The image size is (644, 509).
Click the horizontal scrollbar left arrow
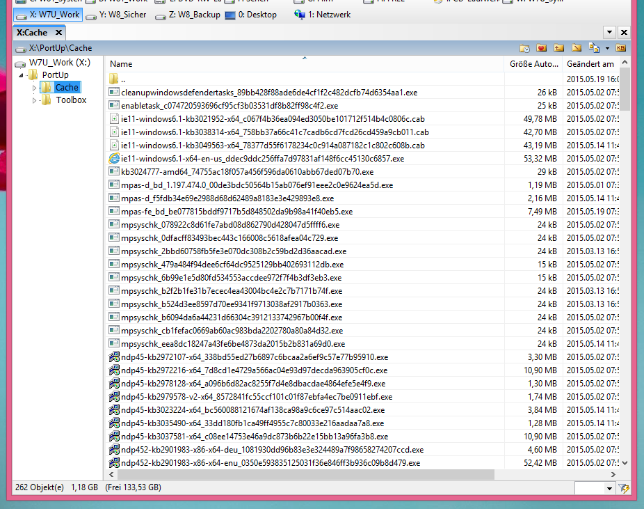[111, 474]
